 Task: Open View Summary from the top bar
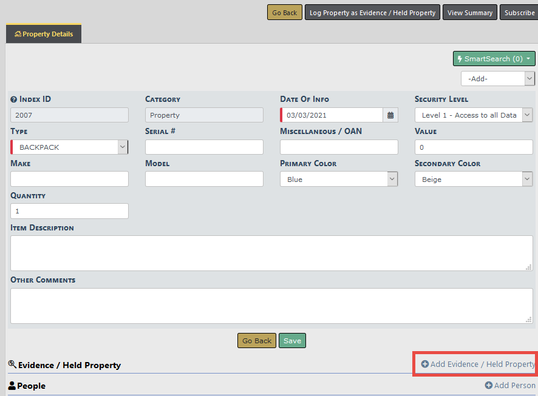pyautogui.click(x=469, y=13)
